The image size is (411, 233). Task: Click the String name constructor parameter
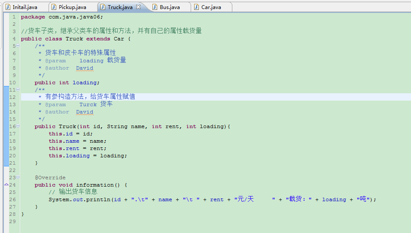click(x=126, y=126)
